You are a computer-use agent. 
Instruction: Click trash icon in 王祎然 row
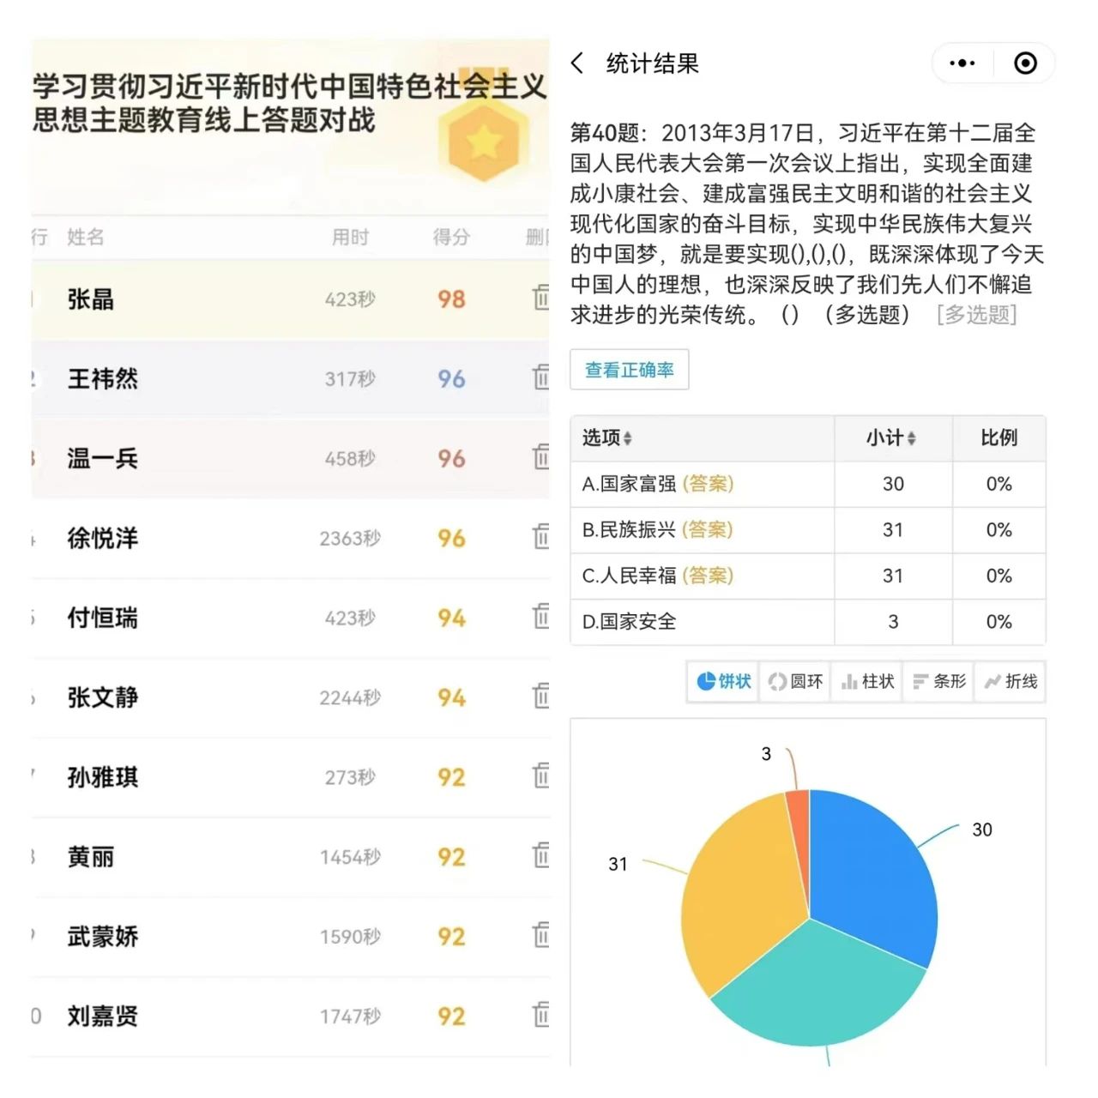pos(541,377)
